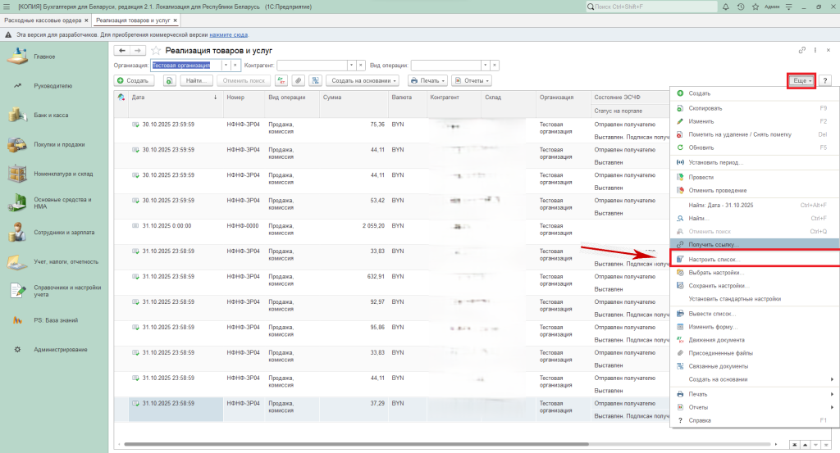Expand the Вид операции dropdown
Screen dimensions: 840x453
[484, 65]
